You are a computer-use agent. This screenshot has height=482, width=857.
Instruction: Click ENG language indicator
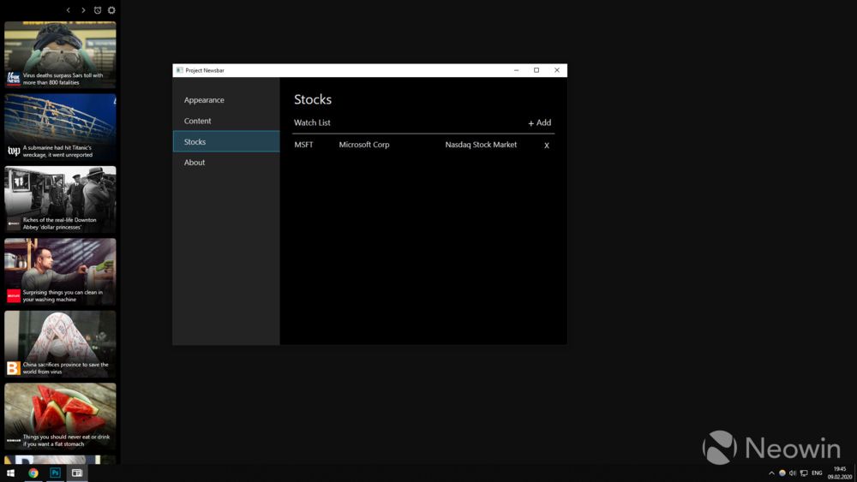(817, 473)
